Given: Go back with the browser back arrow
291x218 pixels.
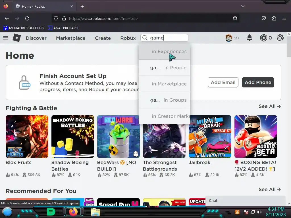Looking at the screenshot, I should click(x=7, y=18).
